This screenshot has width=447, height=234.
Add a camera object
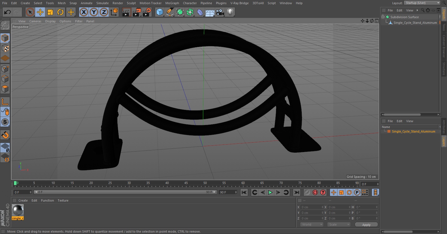click(x=220, y=12)
